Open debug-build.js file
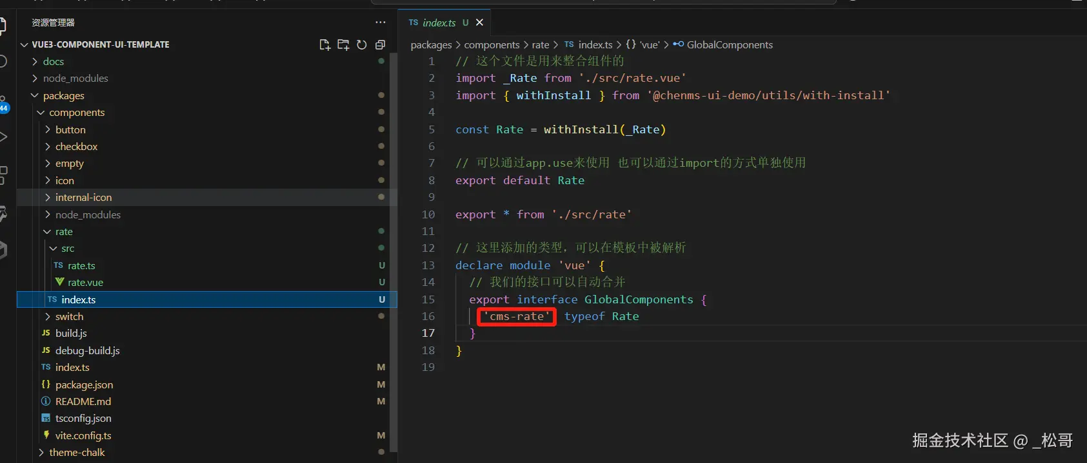The height and width of the screenshot is (463, 1087). pos(206,350)
